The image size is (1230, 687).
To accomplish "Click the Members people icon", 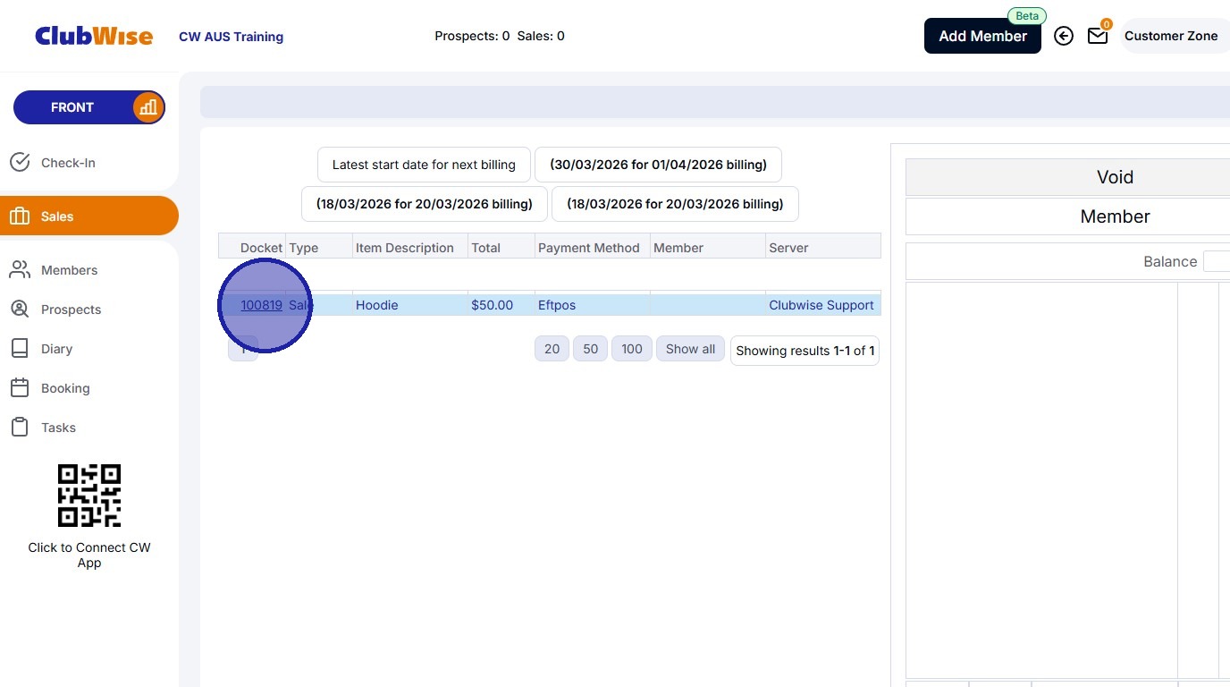I will point(20,270).
